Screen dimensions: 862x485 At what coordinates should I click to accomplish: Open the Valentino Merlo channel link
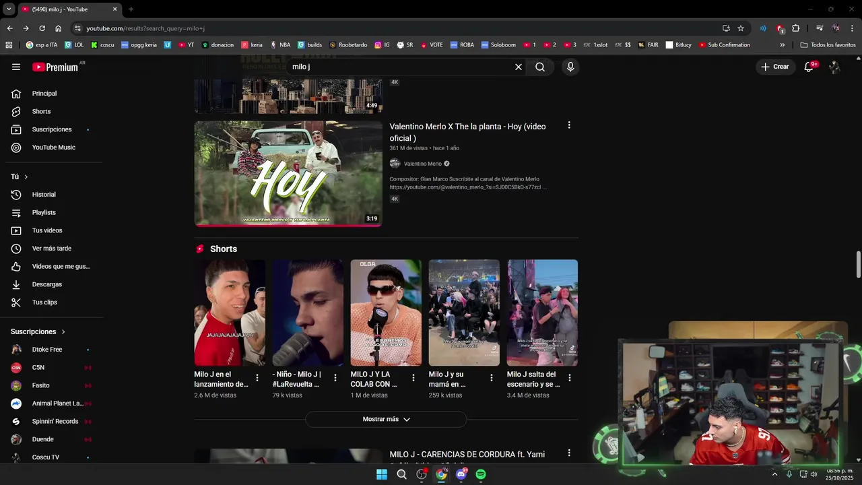coord(422,164)
